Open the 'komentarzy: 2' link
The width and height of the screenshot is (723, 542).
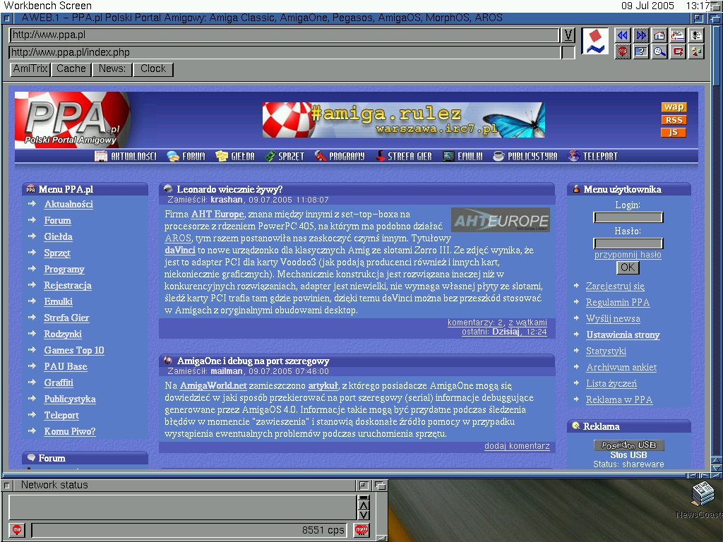(475, 323)
